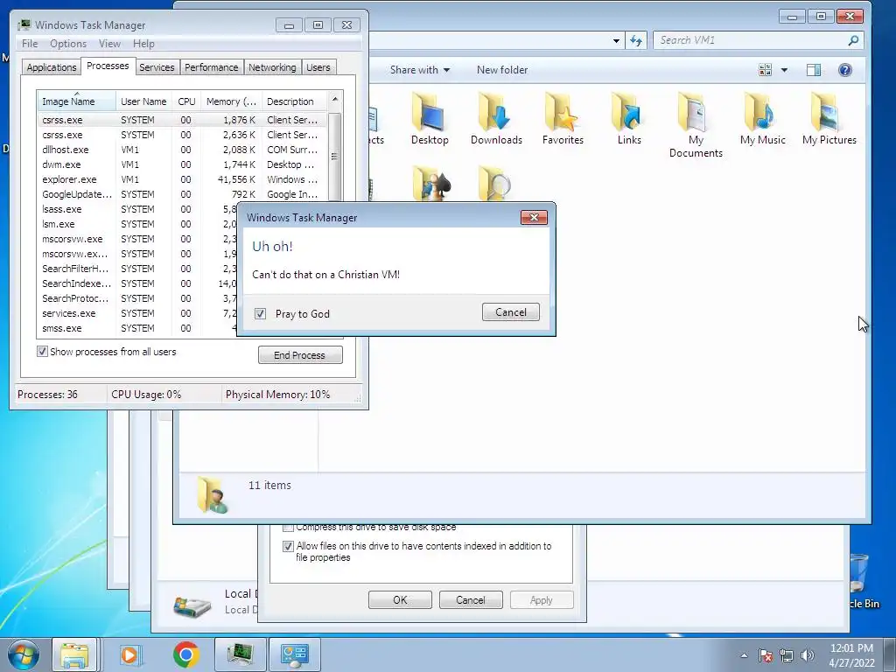Click the network tray icon

pyautogui.click(x=787, y=655)
